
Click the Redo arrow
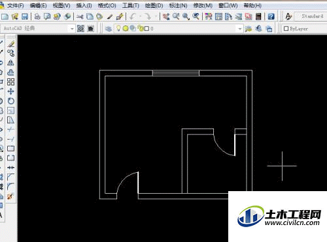[148, 16]
